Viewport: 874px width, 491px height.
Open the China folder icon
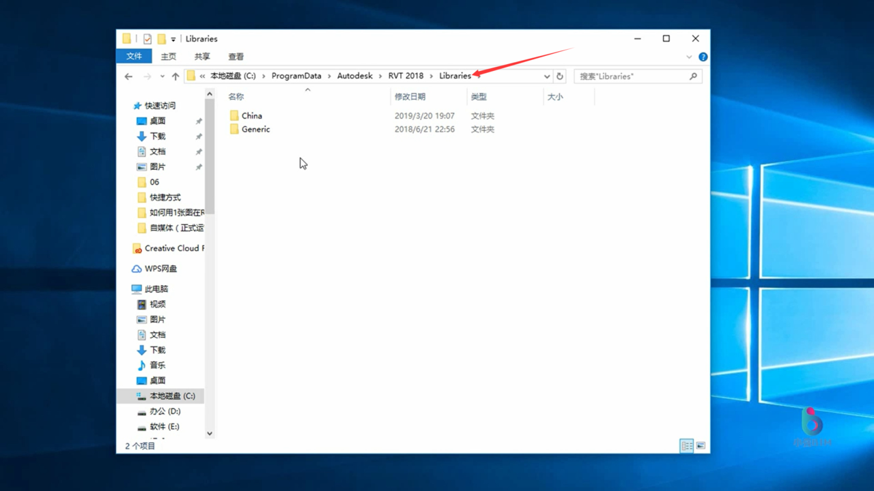tap(234, 116)
